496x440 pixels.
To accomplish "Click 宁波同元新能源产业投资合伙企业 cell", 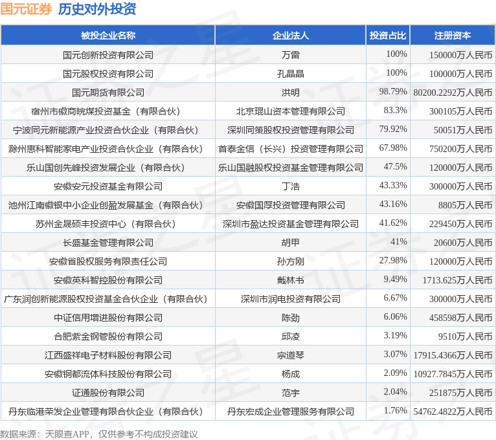I will pos(108,130).
